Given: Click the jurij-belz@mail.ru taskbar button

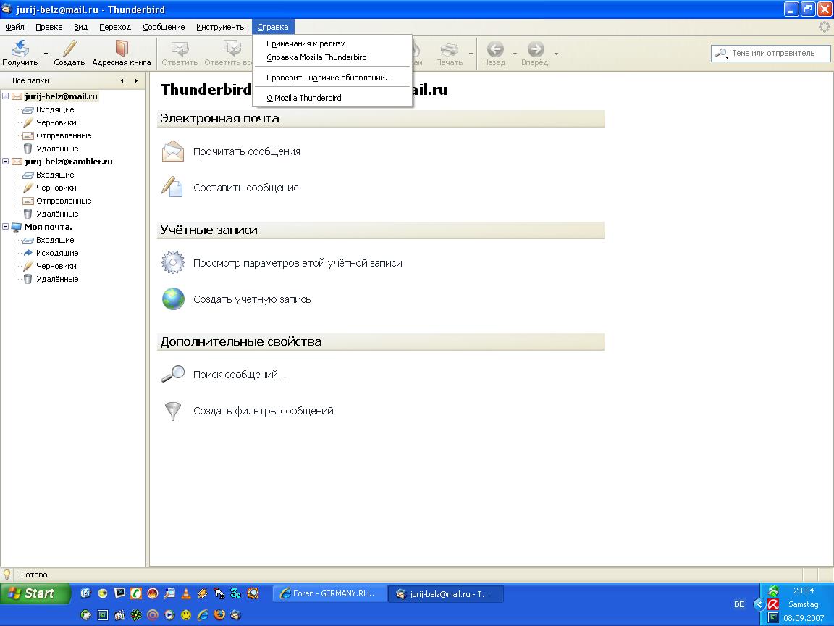Looking at the screenshot, I should click(446, 594).
